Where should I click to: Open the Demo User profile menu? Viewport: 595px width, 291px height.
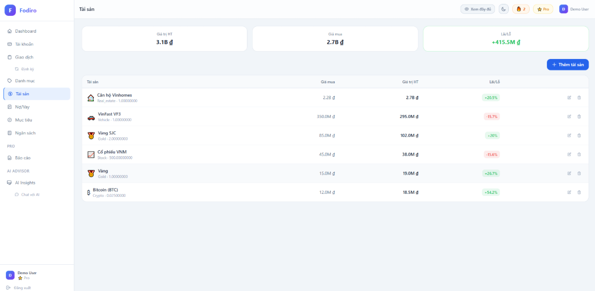tap(574, 9)
